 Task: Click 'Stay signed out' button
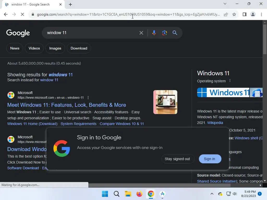[177, 159]
